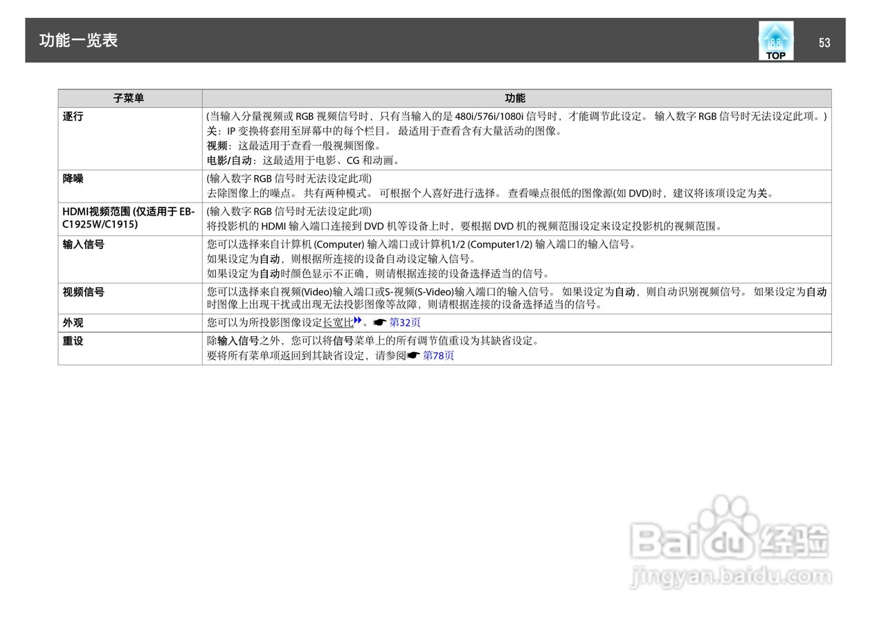The height and width of the screenshot is (626, 886).
Task: Click the glossary arrows icon after 长宽比
Action: point(358,320)
